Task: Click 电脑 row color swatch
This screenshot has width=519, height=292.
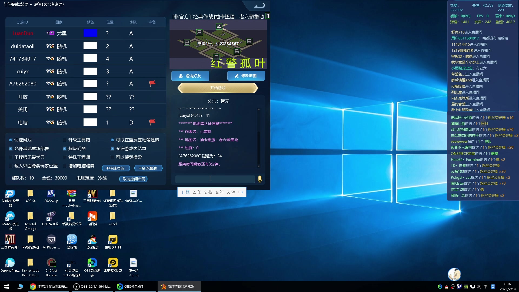Action: [90, 122]
